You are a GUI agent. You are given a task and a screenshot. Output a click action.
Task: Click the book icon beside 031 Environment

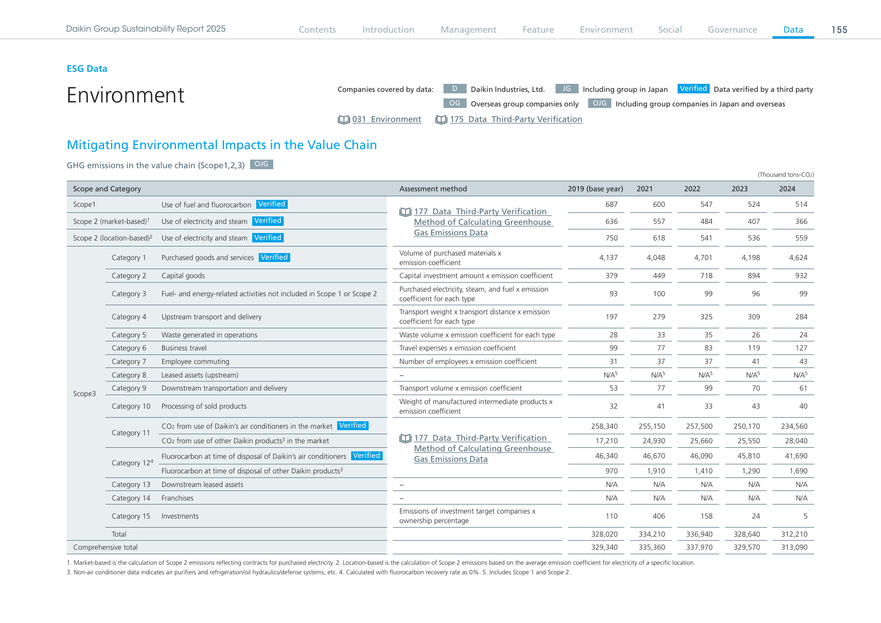(344, 119)
